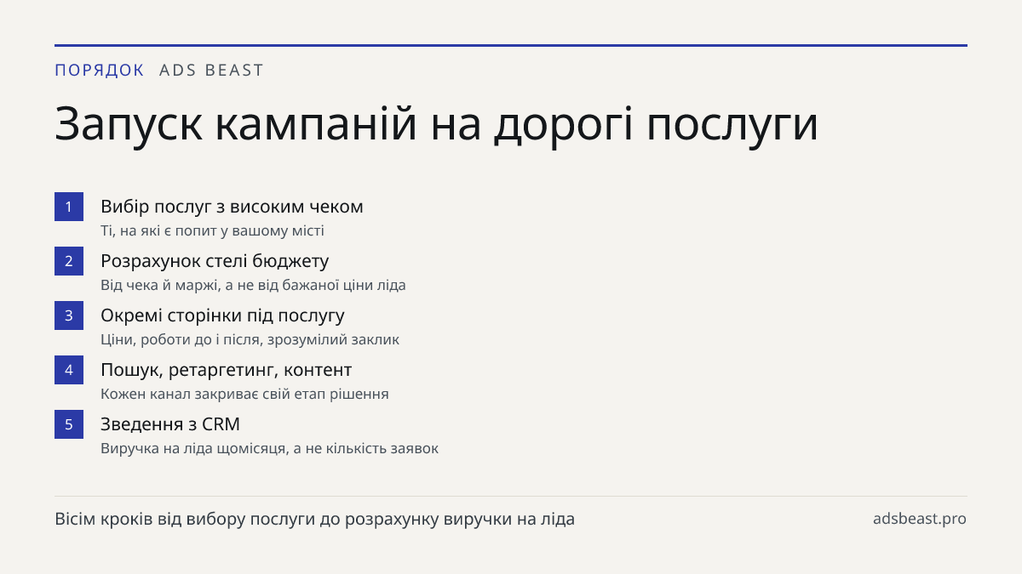
Task: Click the 'ПОРЯДОК' label at top
Action: point(100,71)
